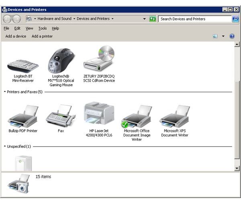
Task: Click the blue search magnifier button
Action: point(235,19)
